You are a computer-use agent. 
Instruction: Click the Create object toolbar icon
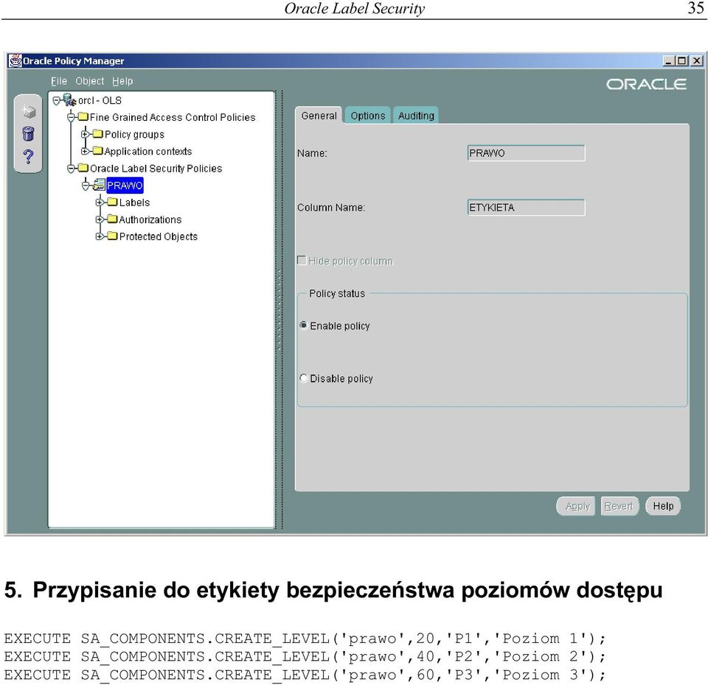28,111
